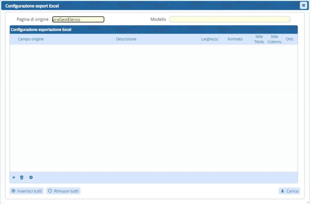Sort by the Ord. column header

point(290,39)
